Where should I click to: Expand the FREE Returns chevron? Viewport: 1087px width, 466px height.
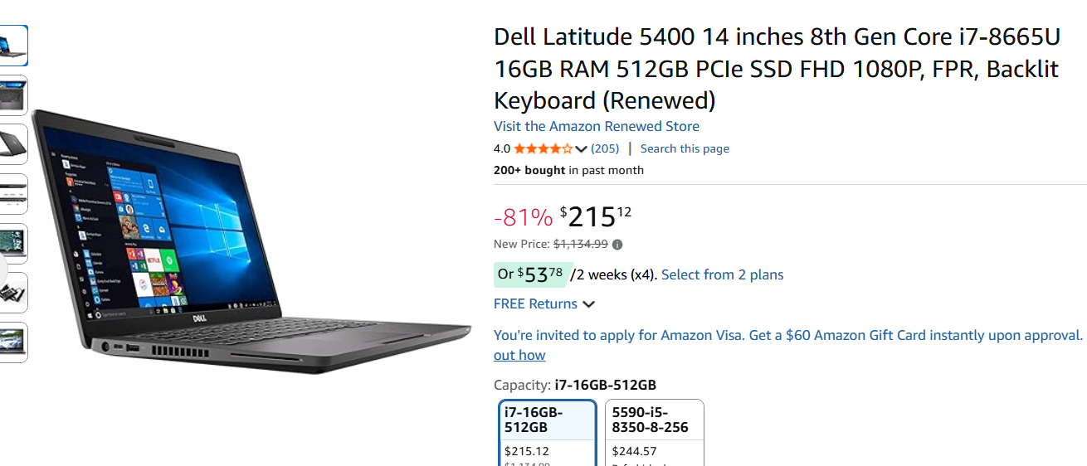click(x=589, y=304)
